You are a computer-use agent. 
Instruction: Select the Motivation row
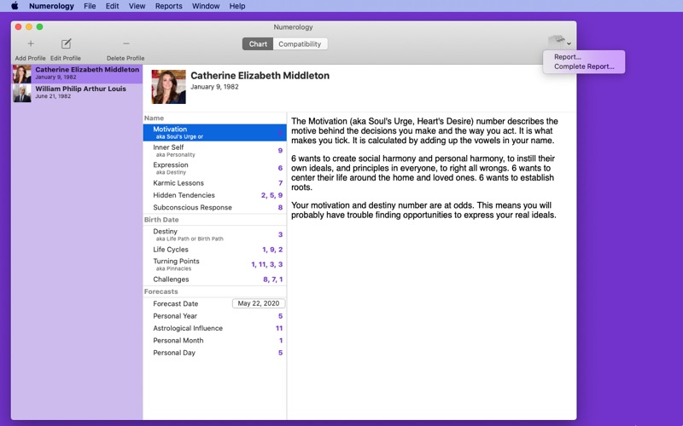tap(215, 133)
